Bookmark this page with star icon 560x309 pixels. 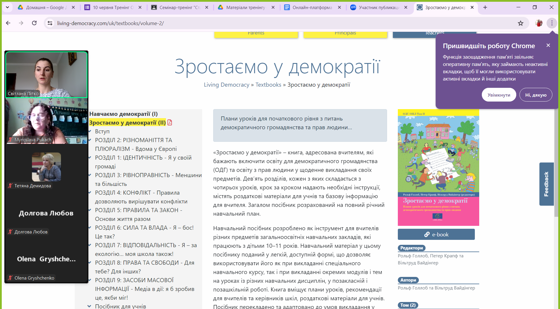pos(520,23)
